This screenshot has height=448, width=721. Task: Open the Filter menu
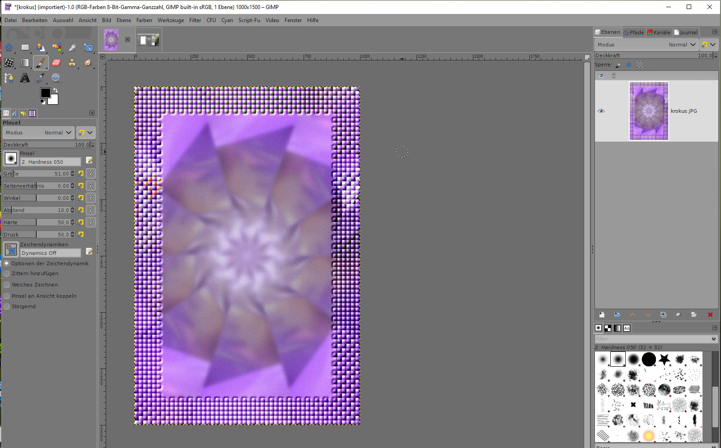pyautogui.click(x=195, y=20)
